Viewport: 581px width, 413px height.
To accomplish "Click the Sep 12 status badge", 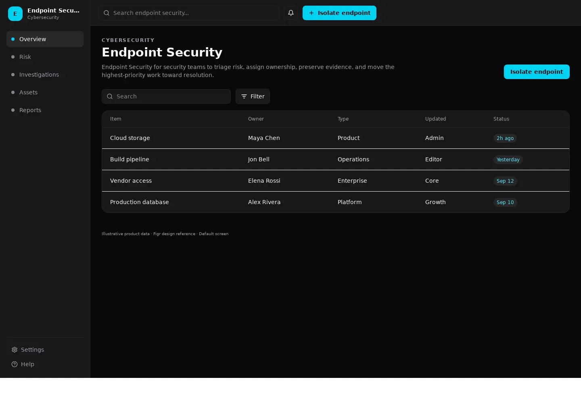I will 505,181.
